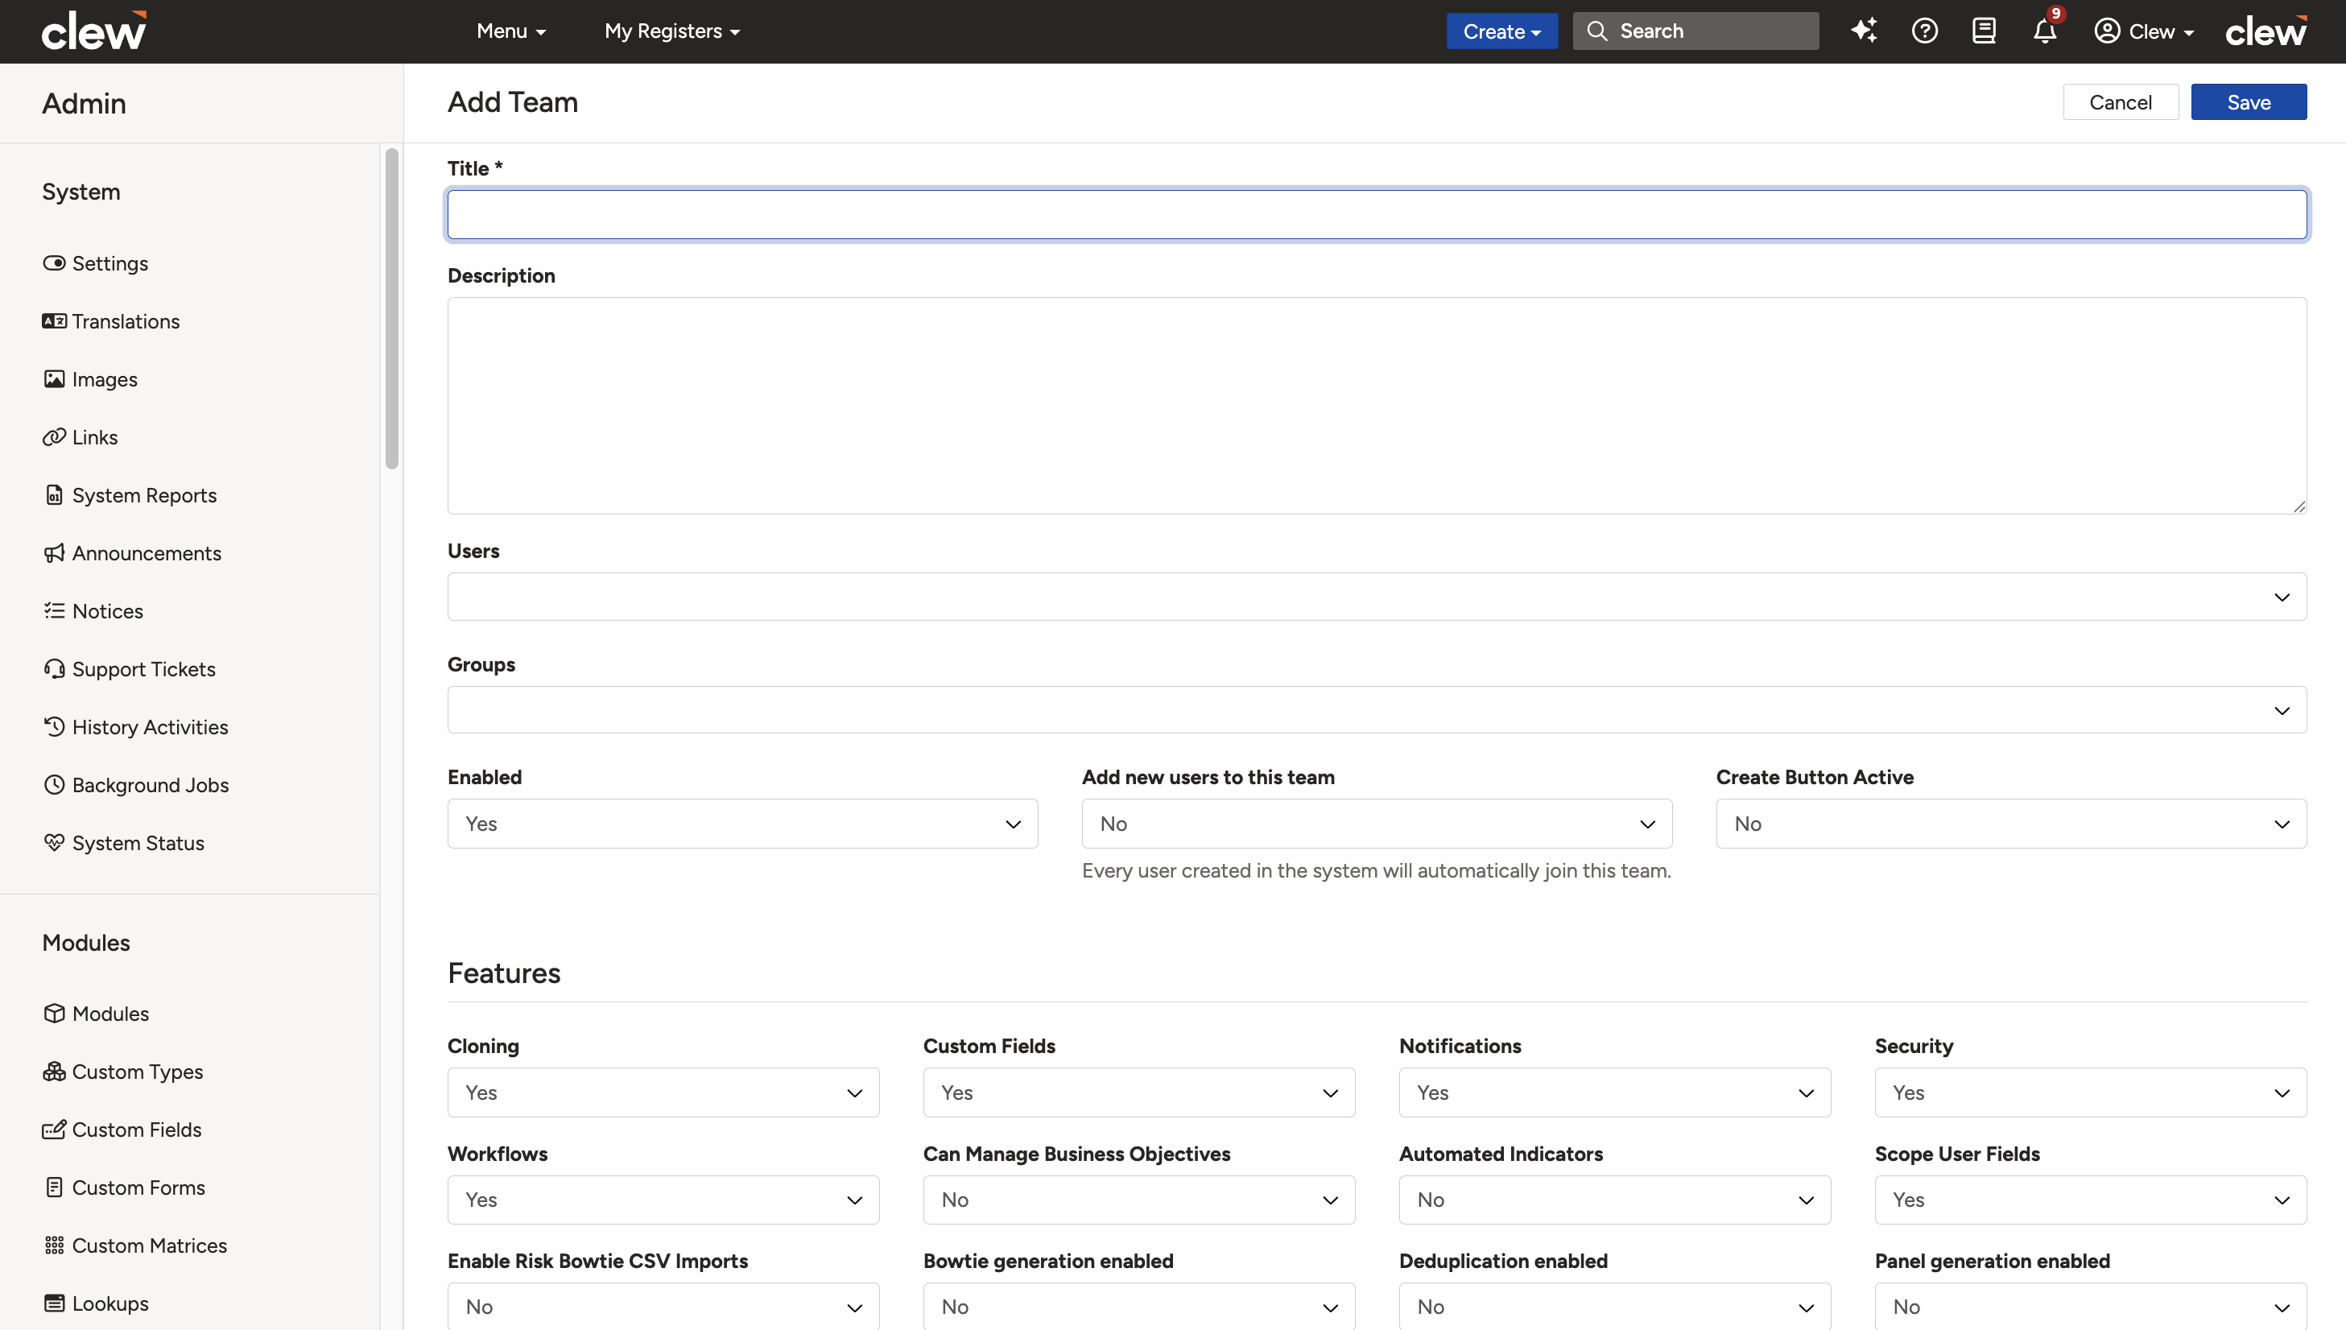The width and height of the screenshot is (2346, 1330).
Task: Open Custom Matrices link in sidebar
Action: [x=150, y=1246]
